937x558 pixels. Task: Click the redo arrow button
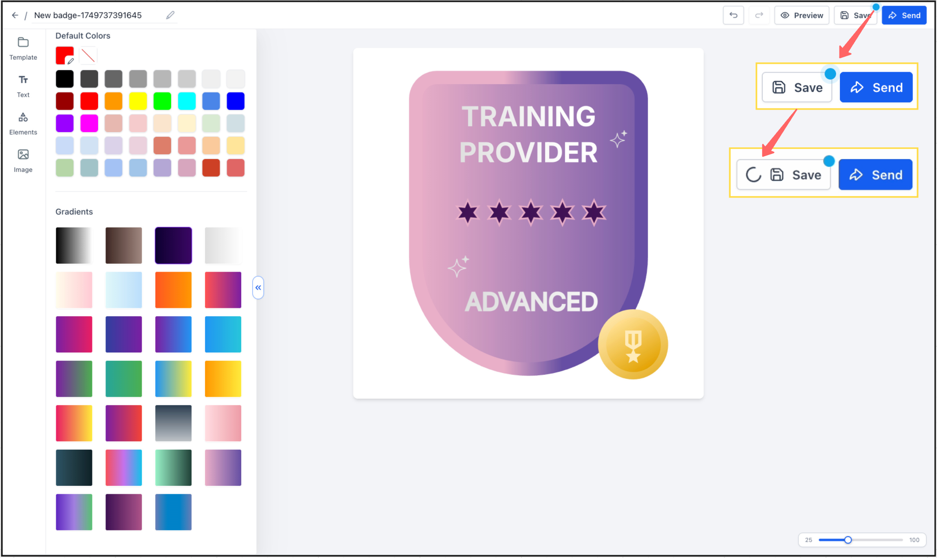pyautogui.click(x=759, y=15)
